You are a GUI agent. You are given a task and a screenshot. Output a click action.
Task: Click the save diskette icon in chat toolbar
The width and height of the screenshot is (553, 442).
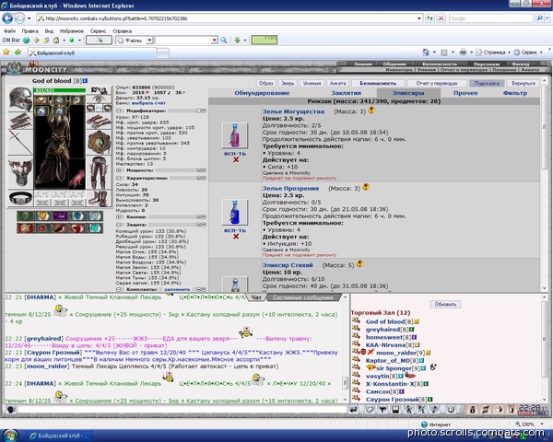(x=395, y=410)
